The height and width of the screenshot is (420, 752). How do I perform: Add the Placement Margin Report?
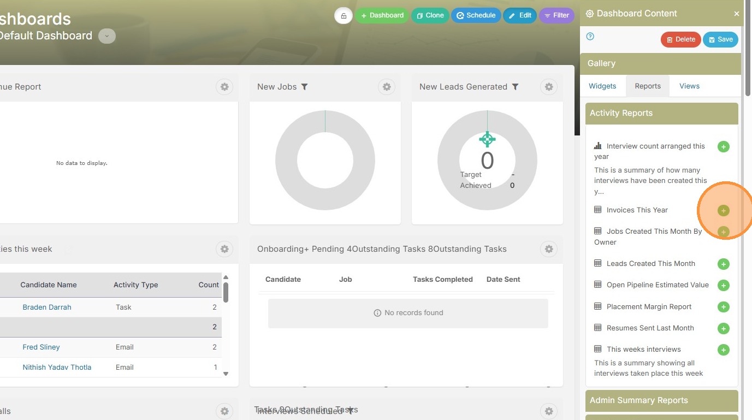point(724,307)
